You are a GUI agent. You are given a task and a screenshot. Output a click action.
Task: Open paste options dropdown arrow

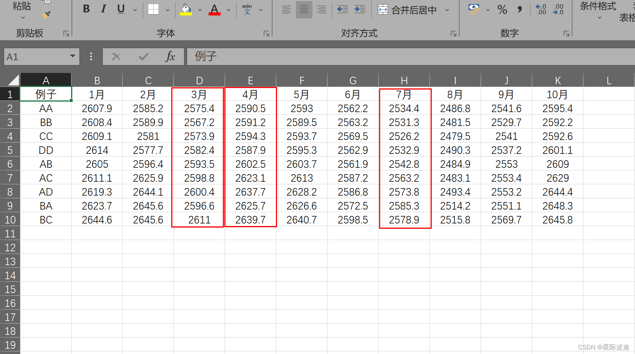(x=23, y=18)
